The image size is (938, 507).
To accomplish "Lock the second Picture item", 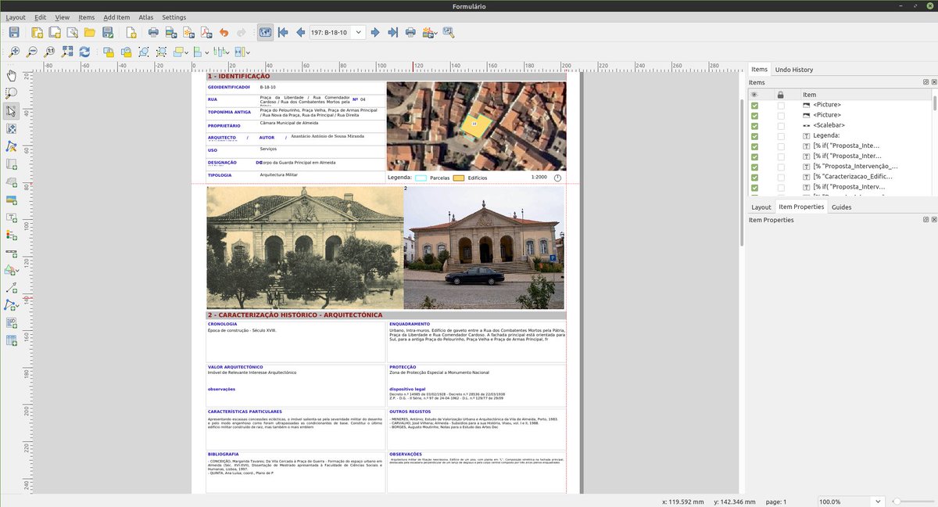I will tap(781, 115).
